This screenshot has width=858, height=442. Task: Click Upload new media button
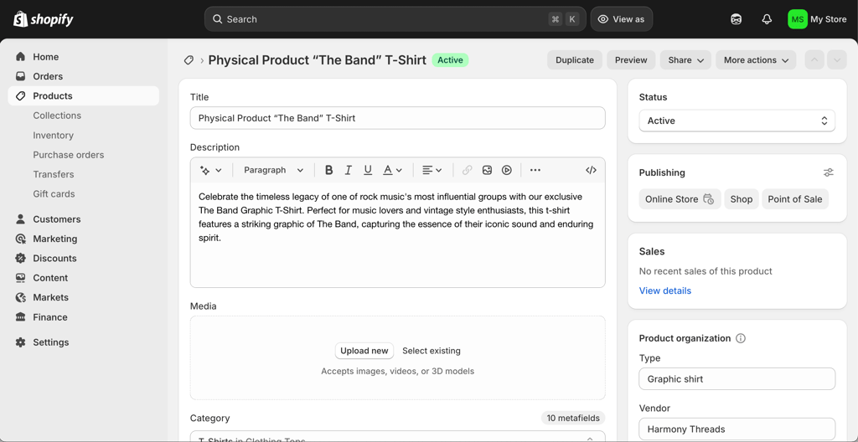coord(364,351)
